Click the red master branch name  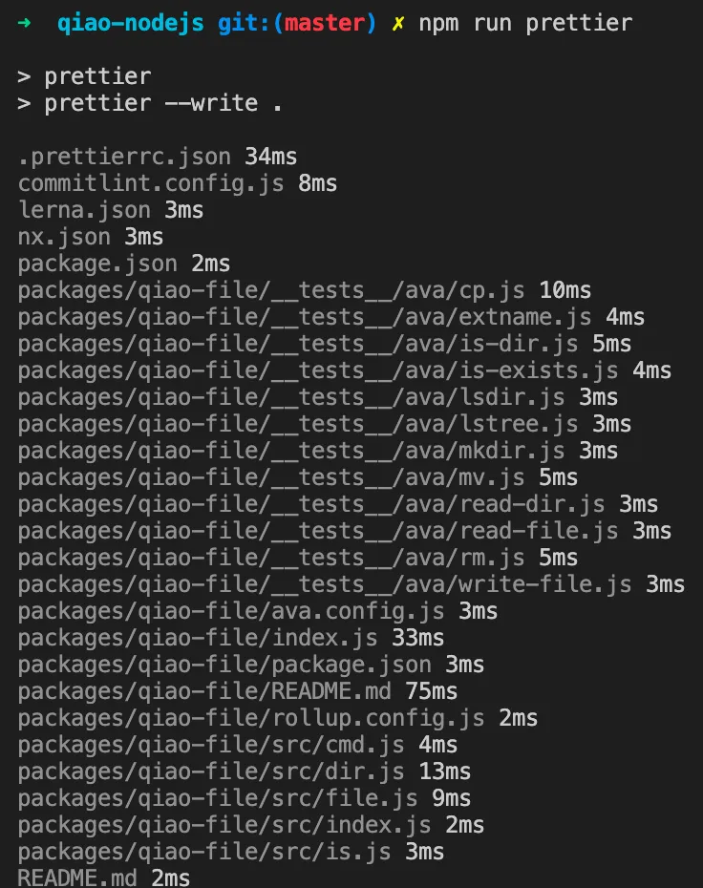(x=326, y=22)
